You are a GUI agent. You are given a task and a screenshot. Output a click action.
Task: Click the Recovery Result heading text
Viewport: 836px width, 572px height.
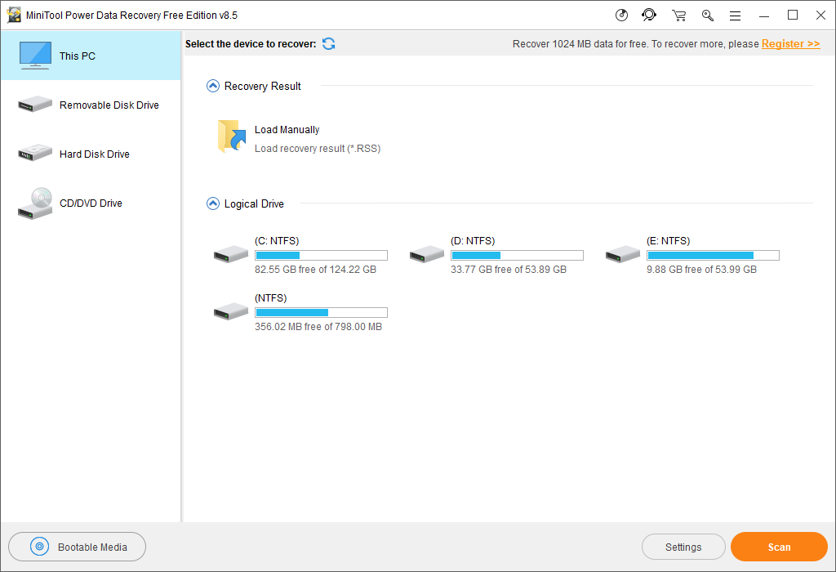click(262, 86)
